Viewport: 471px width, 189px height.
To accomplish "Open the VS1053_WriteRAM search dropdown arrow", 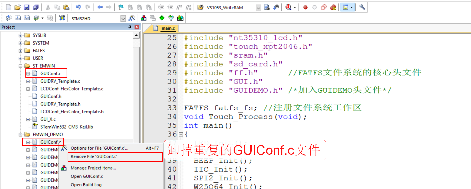I will [x=258, y=8].
